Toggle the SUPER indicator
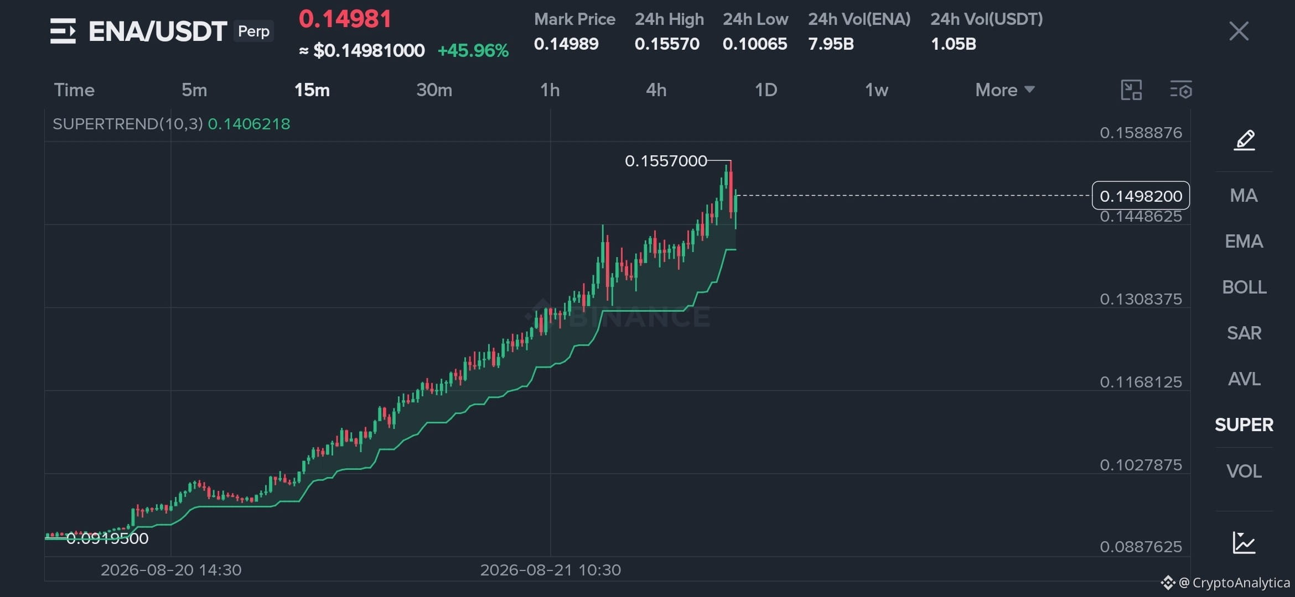The image size is (1295, 597). 1244,425
